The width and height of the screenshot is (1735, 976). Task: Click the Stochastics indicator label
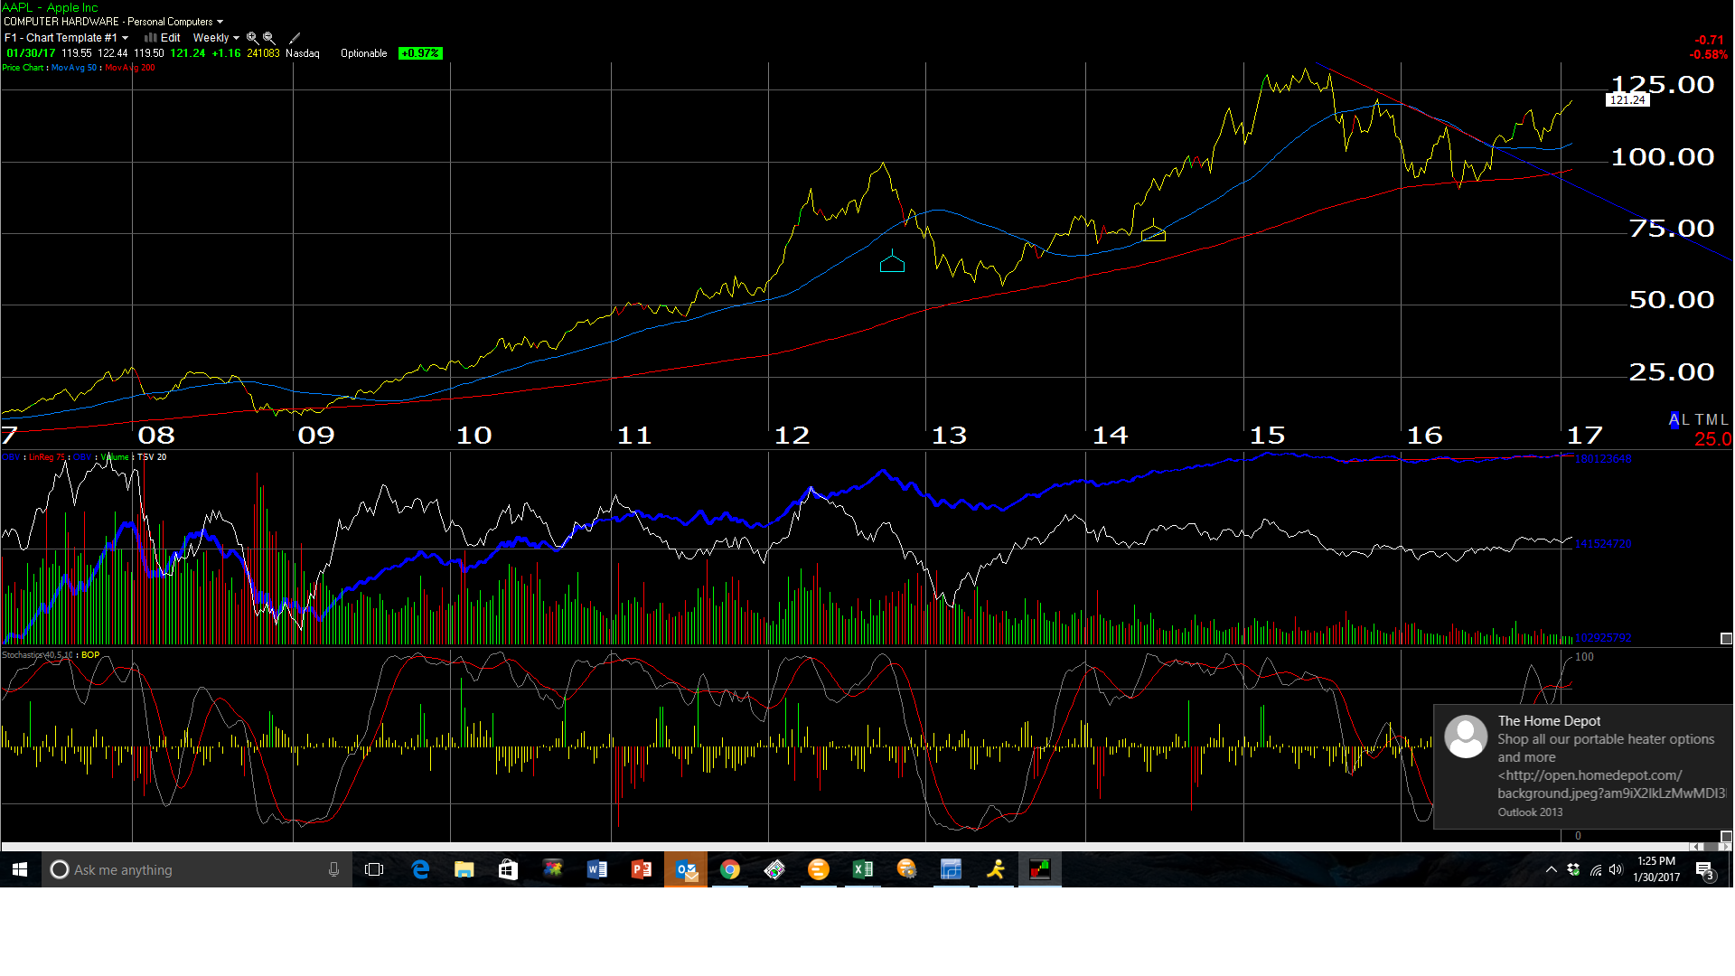point(37,655)
